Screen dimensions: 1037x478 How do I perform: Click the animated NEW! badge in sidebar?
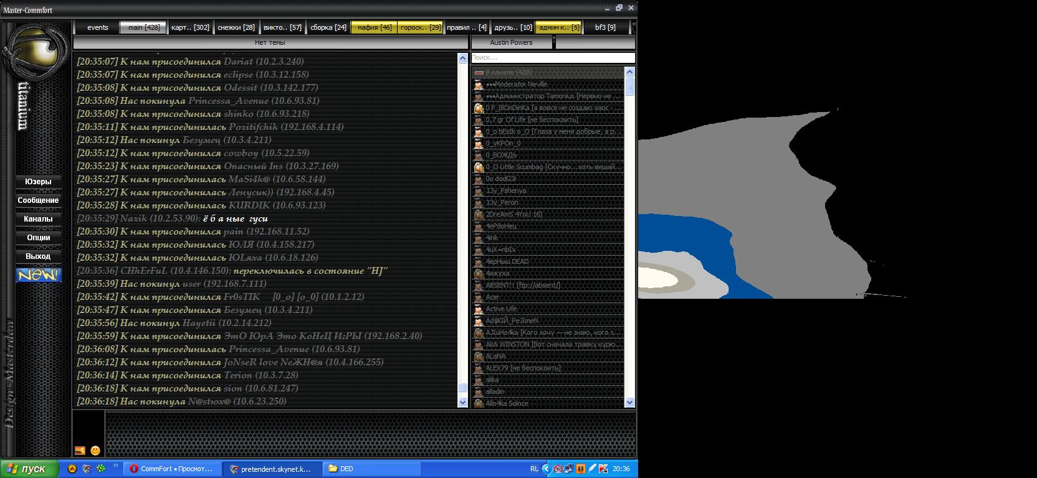[38, 274]
